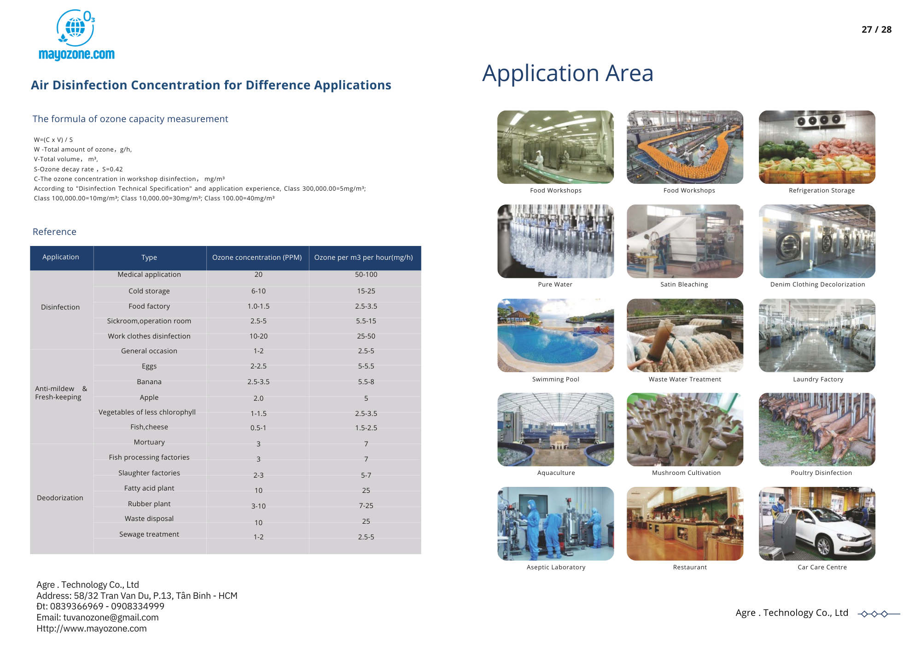Click the Http://www.mayozone.com website link
Image resolution: width=921 pixels, height=655 pixels.
(x=92, y=628)
